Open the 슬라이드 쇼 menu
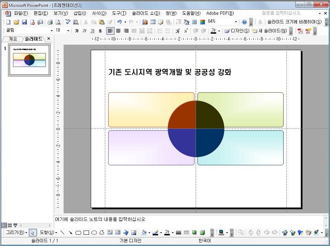Viewport: 330px width, 246px height. 146,13
